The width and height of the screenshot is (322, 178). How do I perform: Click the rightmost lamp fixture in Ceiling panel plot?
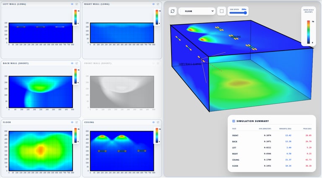coord(142,151)
